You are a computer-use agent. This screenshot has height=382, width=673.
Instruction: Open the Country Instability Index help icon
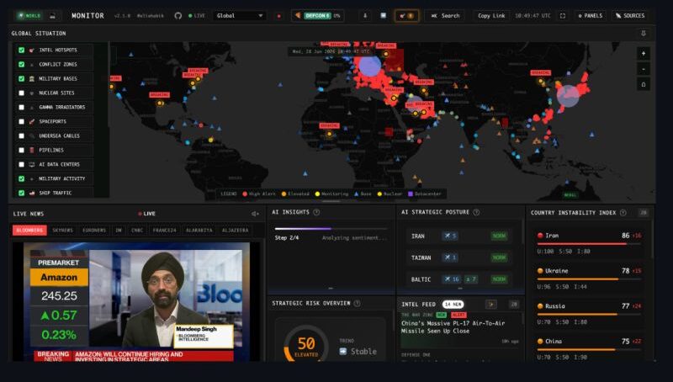623,213
